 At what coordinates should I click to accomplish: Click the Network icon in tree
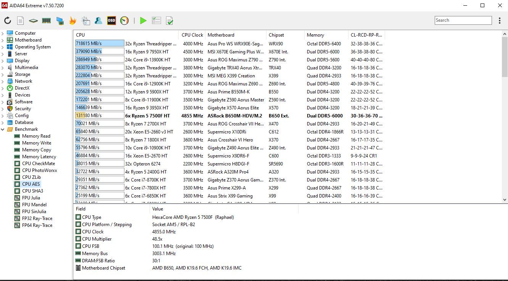click(10, 81)
